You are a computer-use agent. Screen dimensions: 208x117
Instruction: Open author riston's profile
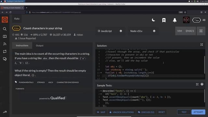[80, 35]
